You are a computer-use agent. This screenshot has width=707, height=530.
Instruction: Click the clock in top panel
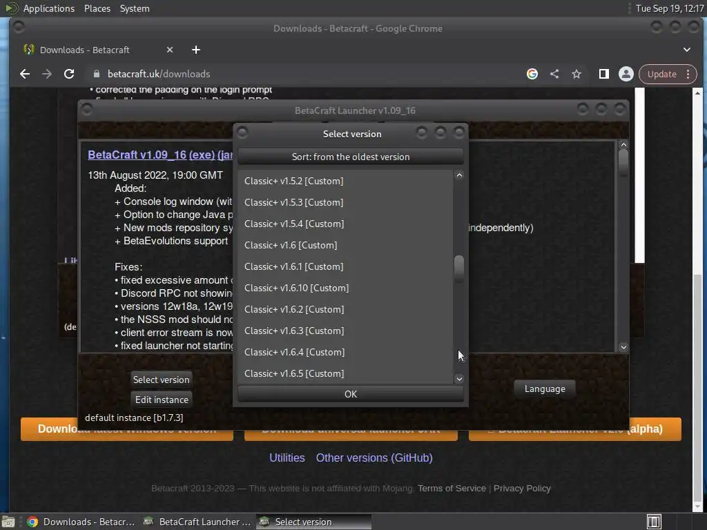pos(670,8)
